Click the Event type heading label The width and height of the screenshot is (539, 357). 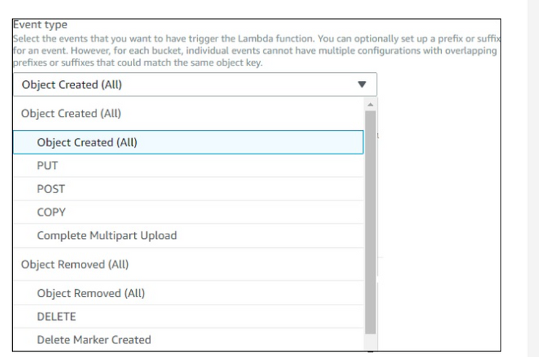[x=40, y=25]
